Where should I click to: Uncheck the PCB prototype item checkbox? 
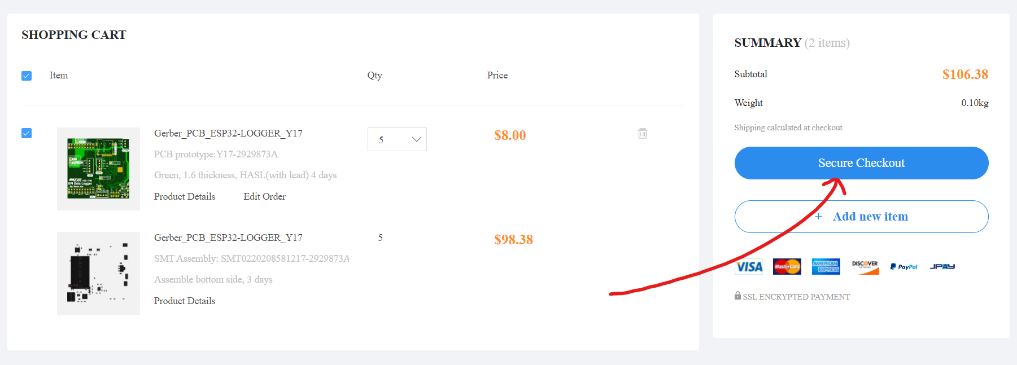(27, 133)
